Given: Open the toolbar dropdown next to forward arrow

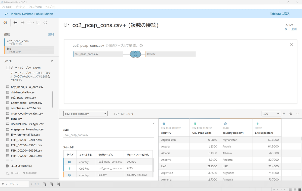Looking at the screenshot, I should (33, 23).
